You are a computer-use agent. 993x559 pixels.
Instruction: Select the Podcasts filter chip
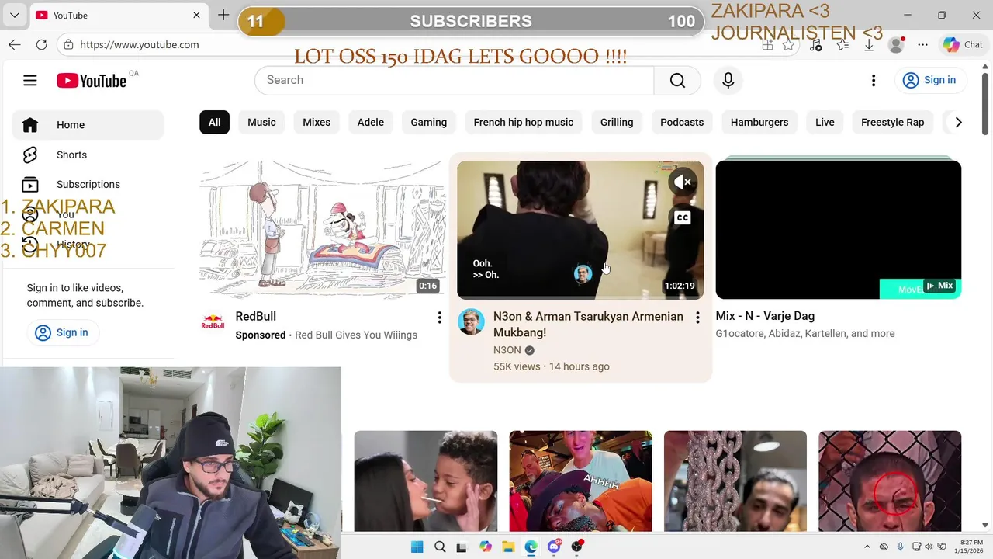coord(682,122)
